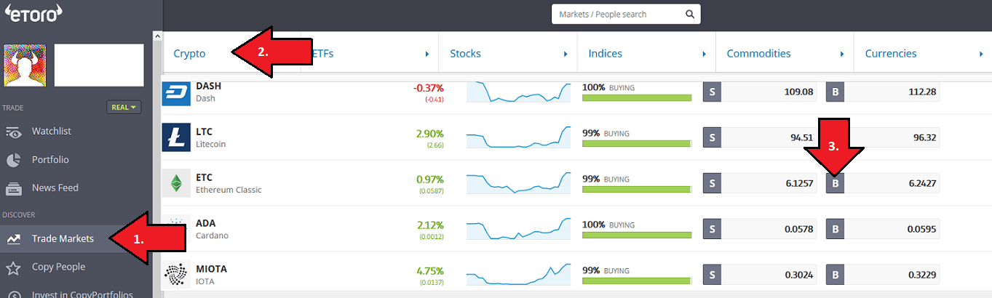This screenshot has height=298, width=992.
Task: Click the Markets / People search field
Action: click(x=626, y=14)
